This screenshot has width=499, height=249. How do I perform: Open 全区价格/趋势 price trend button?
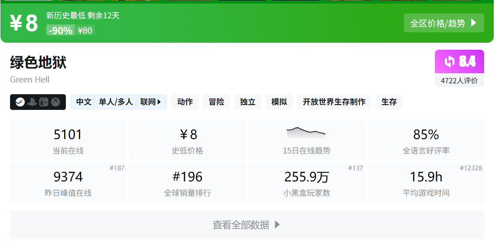(x=444, y=23)
